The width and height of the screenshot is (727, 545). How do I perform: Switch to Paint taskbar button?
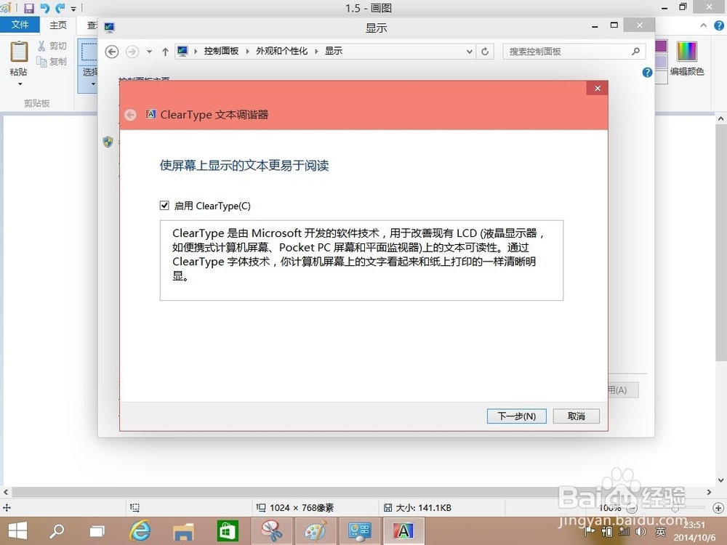[x=316, y=531]
